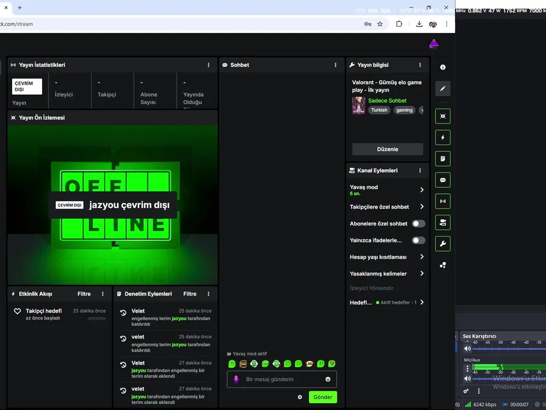Mute the upper audio source speaker in OBS
Image resolution: width=546 pixels, height=410 pixels.
click(468, 348)
